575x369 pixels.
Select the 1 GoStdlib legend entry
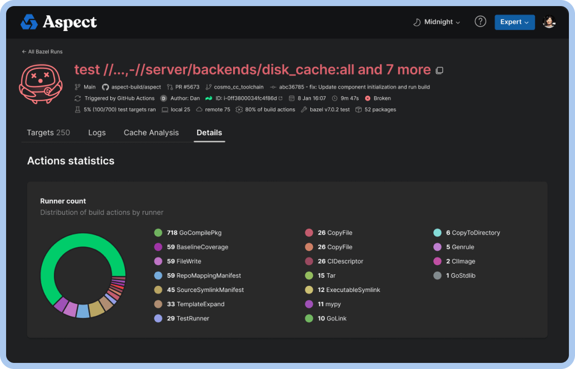click(454, 276)
